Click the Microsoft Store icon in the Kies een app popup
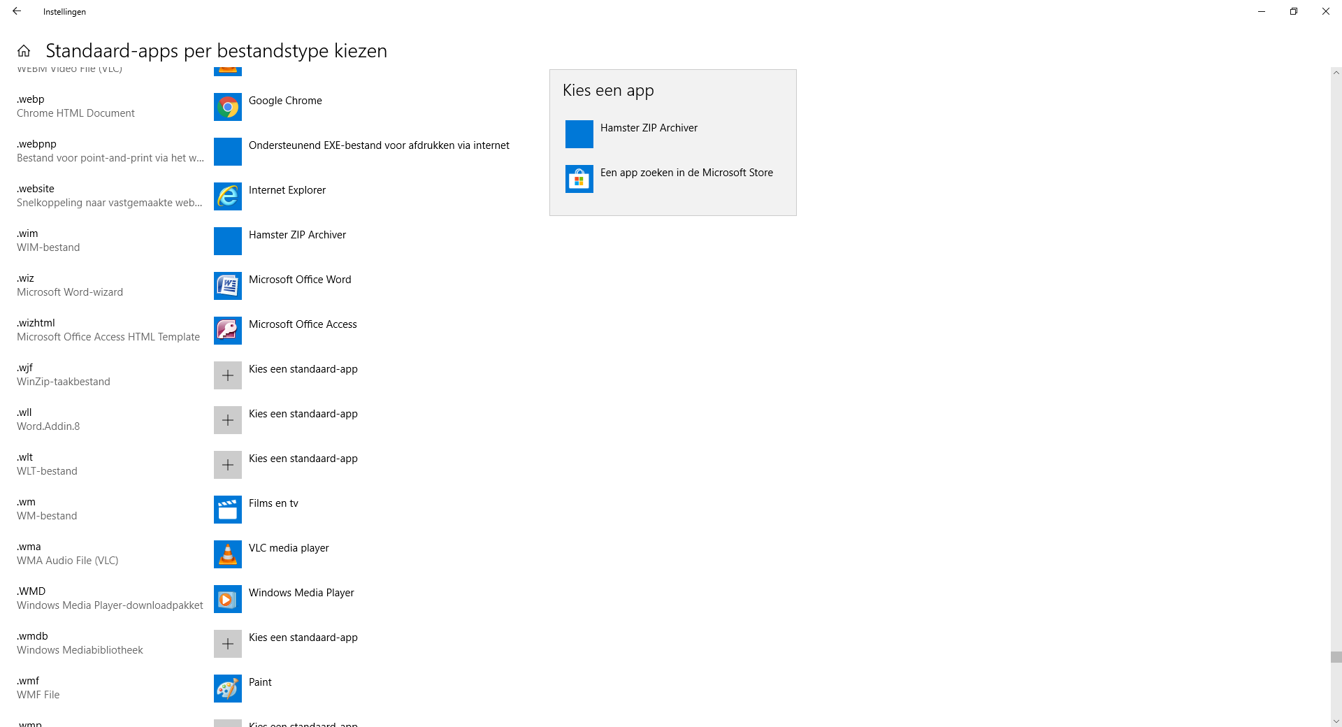Image resolution: width=1342 pixels, height=727 pixels. tap(579, 179)
